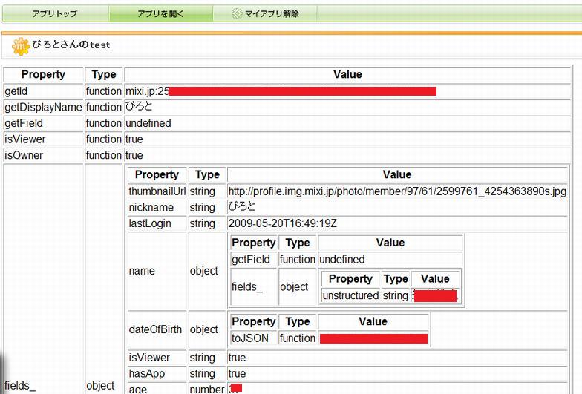Click the outer isViewer property cell

(x=43, y=139)
